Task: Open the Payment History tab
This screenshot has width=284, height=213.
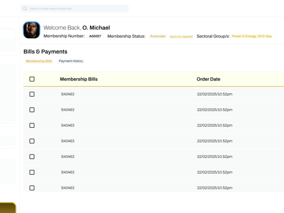Action: click(71, 61)
